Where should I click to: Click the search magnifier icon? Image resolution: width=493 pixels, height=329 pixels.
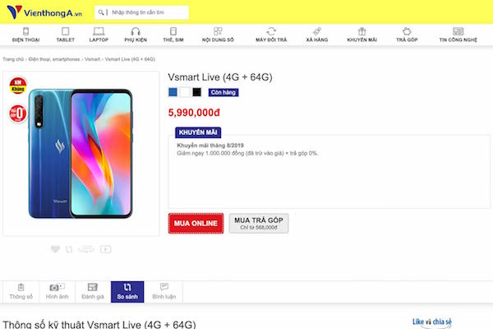pos(100,13)
